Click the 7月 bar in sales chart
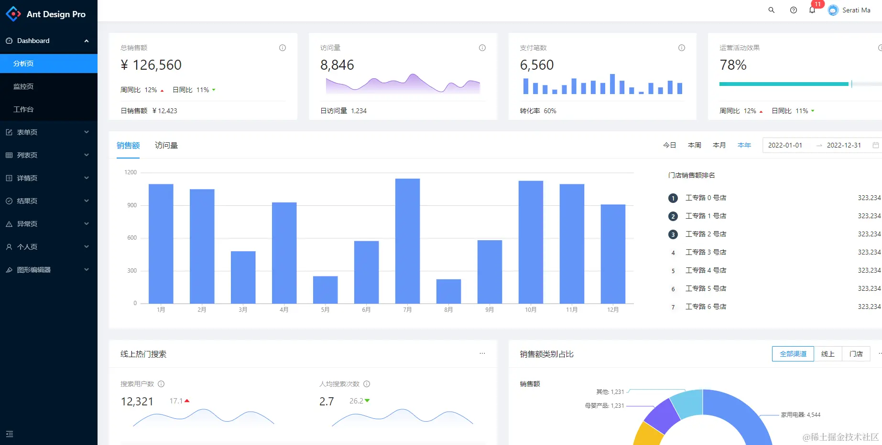Screen dimensions: 882x445 [x=408, y=241]
